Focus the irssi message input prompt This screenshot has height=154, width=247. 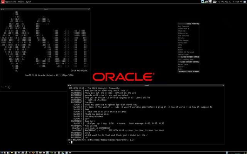pyautogui.click(x=147, y=142)
